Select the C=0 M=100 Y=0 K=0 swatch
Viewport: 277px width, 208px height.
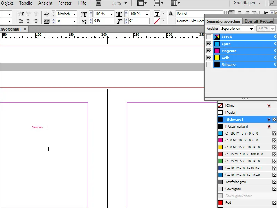247,140
